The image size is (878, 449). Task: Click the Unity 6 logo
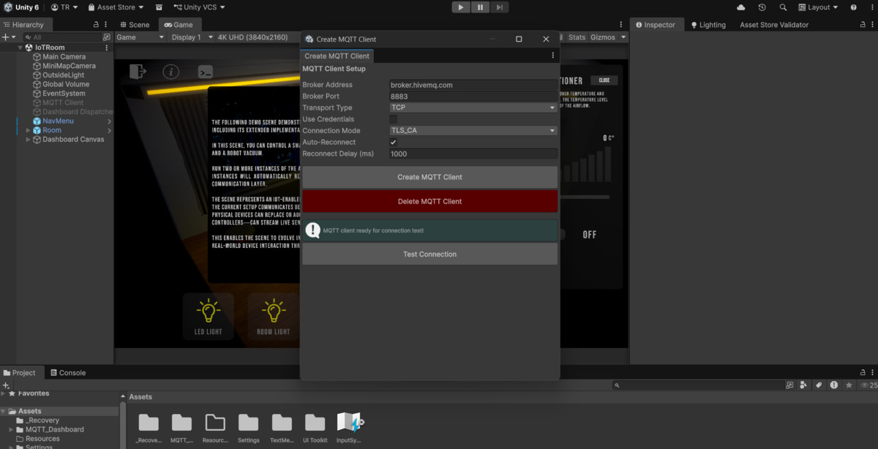21,7
